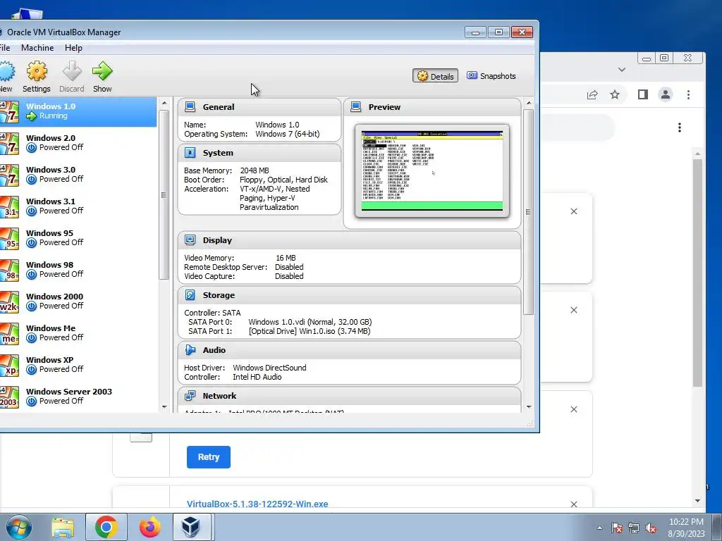Open the File menu
This screenshot has width=722, height=541.
5,48
